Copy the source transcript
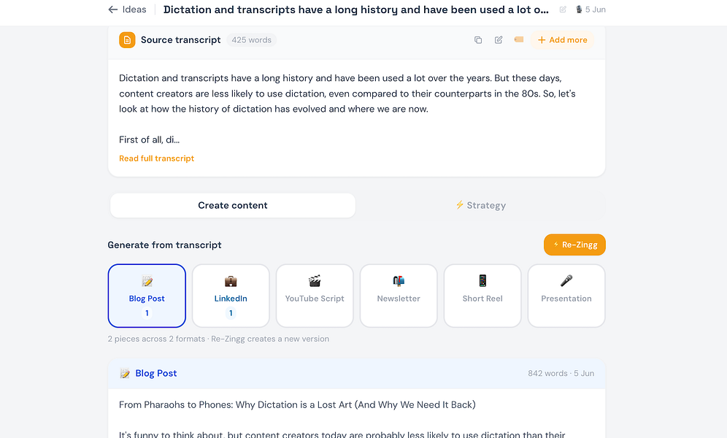Screen dimensions: 727x438 point(478,40)
